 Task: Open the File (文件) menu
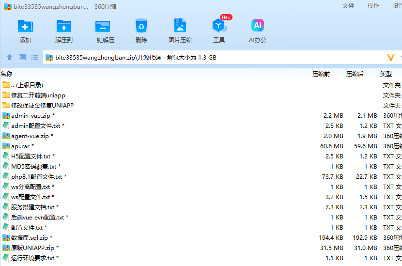(348, 6)
